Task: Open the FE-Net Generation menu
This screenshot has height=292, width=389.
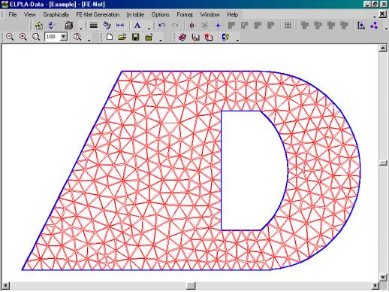Action: (x=98, y=14)
